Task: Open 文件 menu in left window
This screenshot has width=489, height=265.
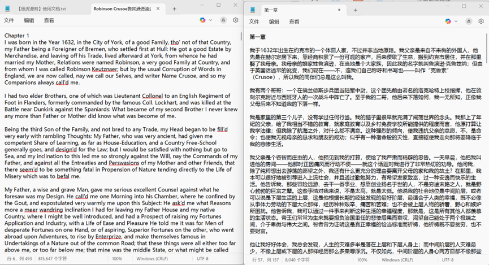Action: 8,20
